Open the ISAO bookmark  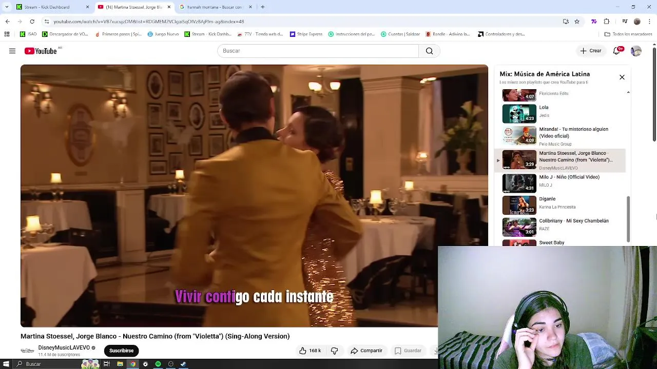tap(28, 34)
